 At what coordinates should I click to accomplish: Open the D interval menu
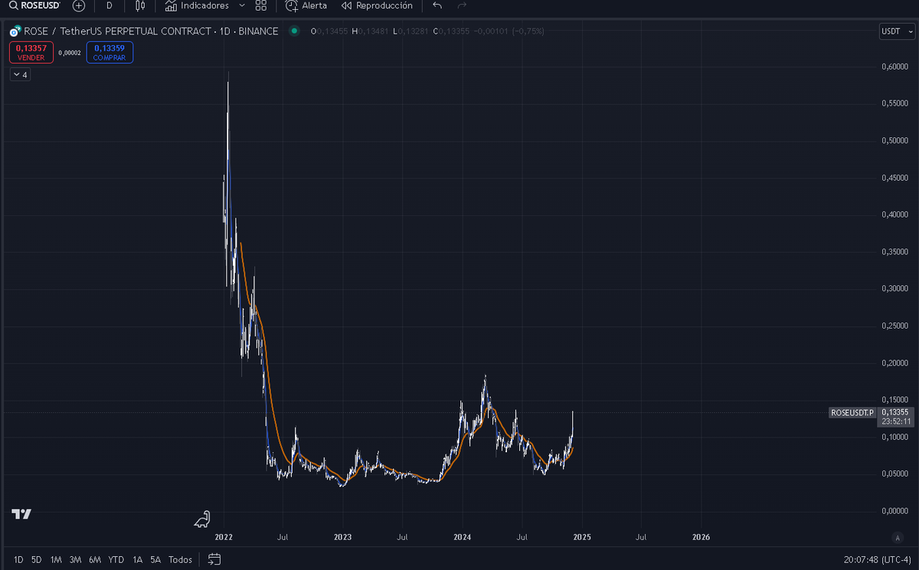point(109,6)
